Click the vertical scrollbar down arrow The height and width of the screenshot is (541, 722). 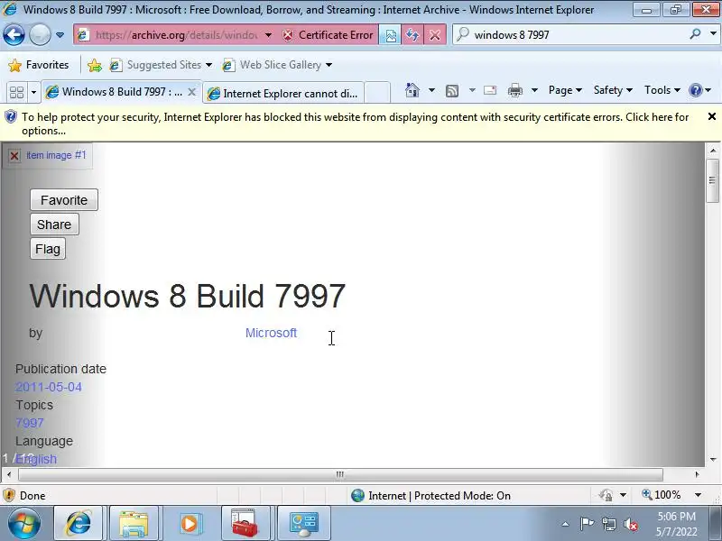point(713,460)
